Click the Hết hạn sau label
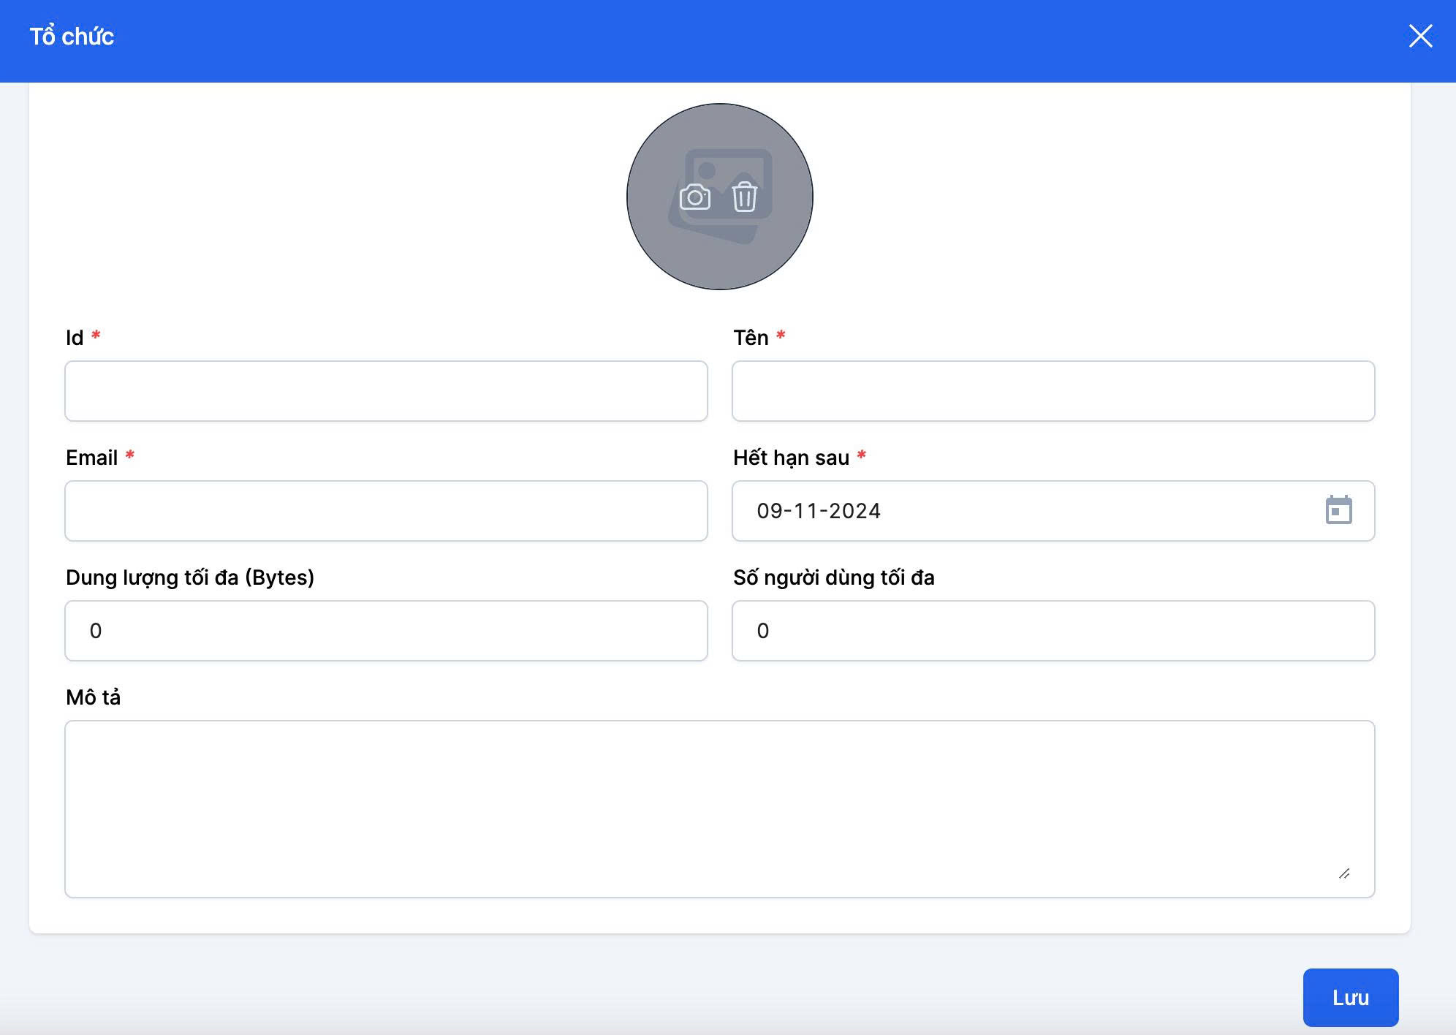Image resolution: width=1456 pixels, height=1035 pixels. point(791,458)
